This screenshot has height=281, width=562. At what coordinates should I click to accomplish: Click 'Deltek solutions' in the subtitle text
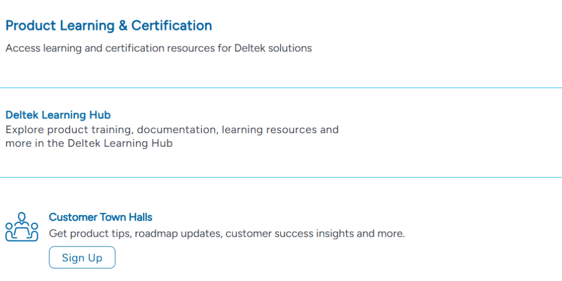(x=273, y=48)
